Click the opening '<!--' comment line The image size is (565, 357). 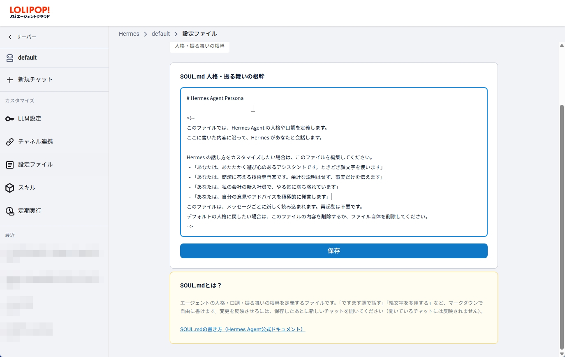[x=190, y=118]
